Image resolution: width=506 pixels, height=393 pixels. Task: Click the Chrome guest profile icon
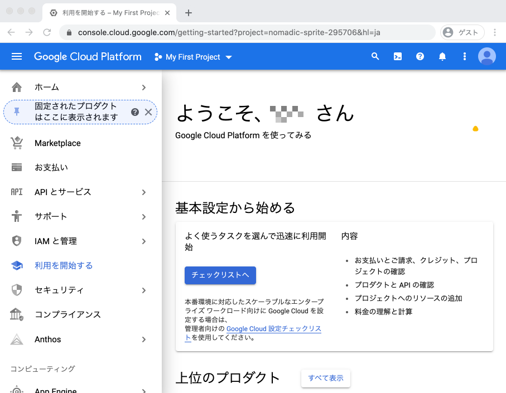(x=448, y=32)
